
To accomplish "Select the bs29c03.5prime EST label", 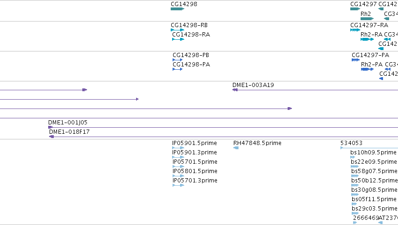I will pos(375,209).
